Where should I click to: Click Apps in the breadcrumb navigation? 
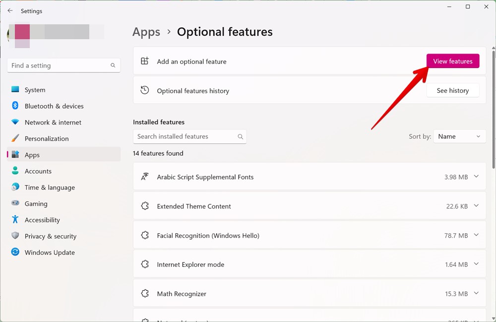[x=146, y=31]
